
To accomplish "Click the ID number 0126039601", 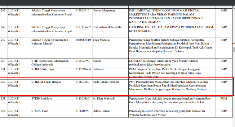I will point(83,82).
